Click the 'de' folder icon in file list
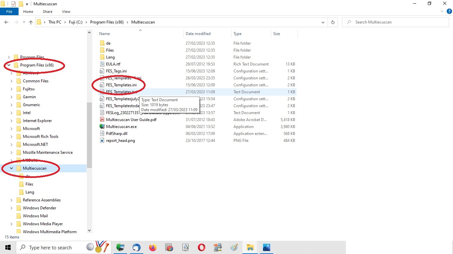Viewport: 453px width, 254px height. pos(102,43)
